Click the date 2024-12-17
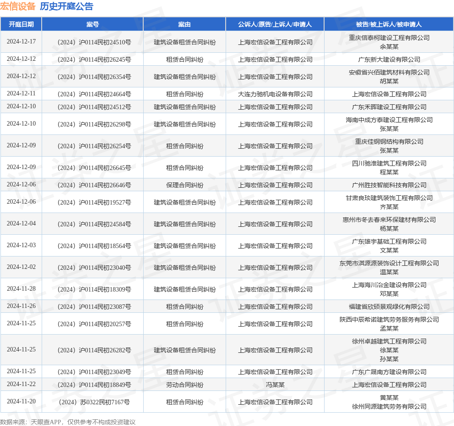Screen dimensions: 454x426 point(21,41)
